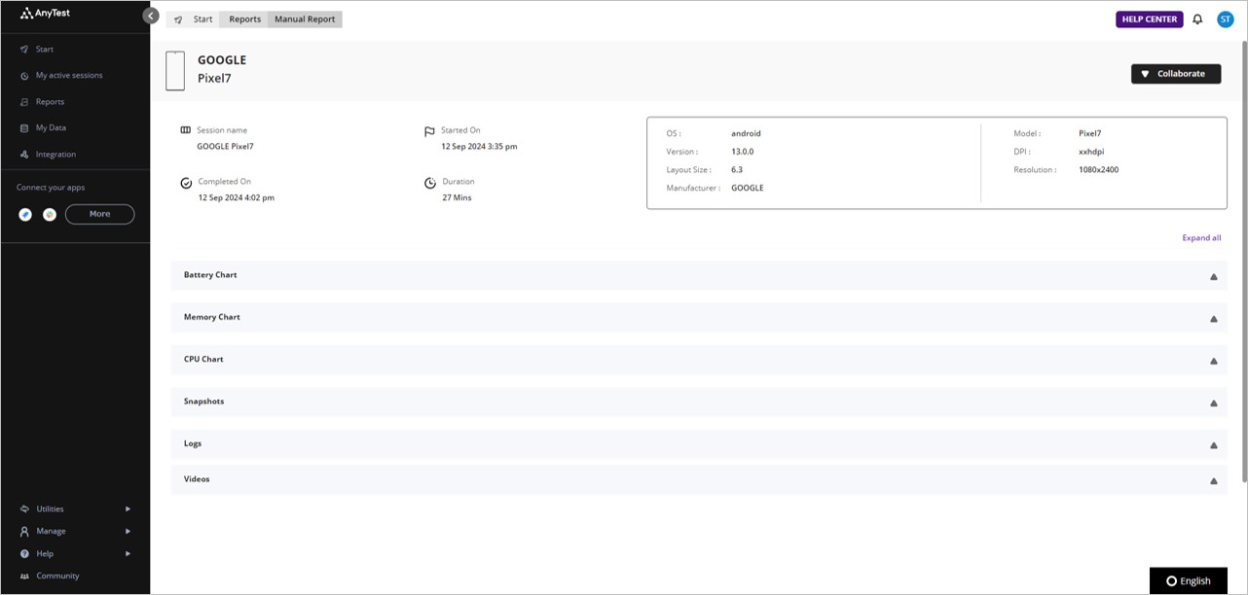Click the Expand all link
1248x595 pixels.
point(1201,238)
